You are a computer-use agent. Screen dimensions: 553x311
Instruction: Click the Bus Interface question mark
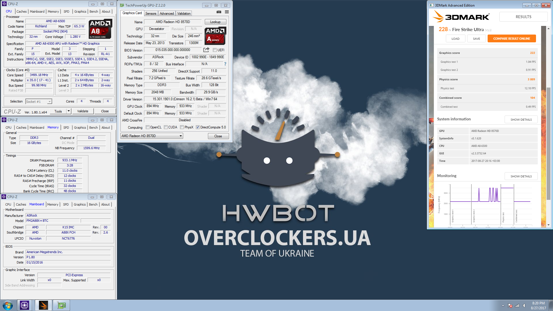coord(225,64)
